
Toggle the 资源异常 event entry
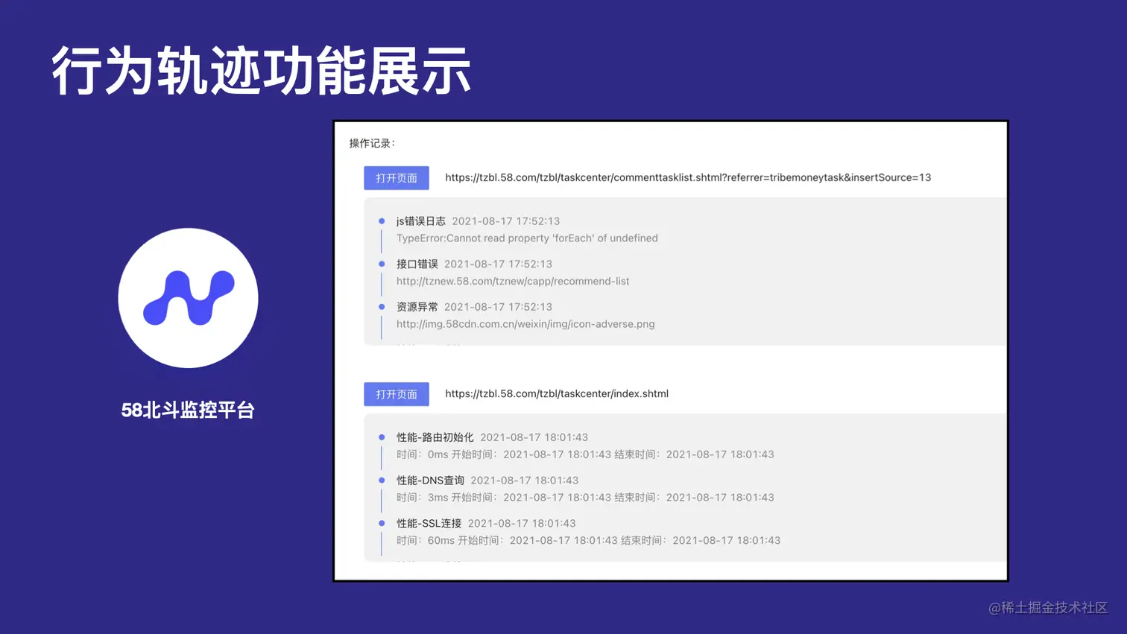click(x=417, y=307)
